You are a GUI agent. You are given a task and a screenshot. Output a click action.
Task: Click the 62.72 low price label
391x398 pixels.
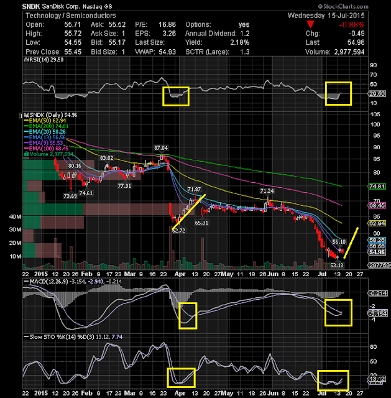(178, 231)
